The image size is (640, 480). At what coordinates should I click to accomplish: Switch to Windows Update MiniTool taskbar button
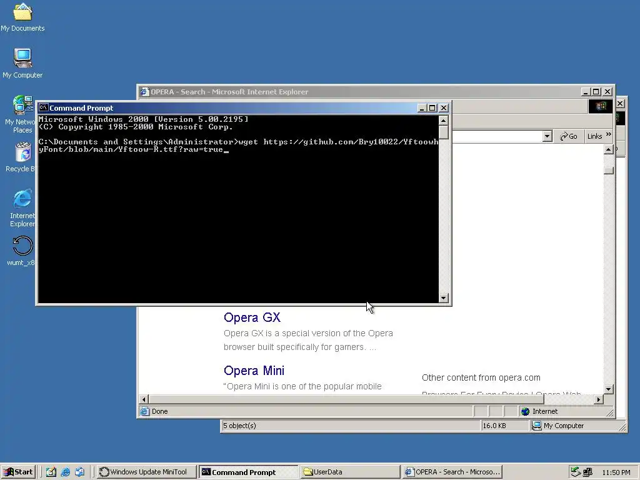[146, 472]
